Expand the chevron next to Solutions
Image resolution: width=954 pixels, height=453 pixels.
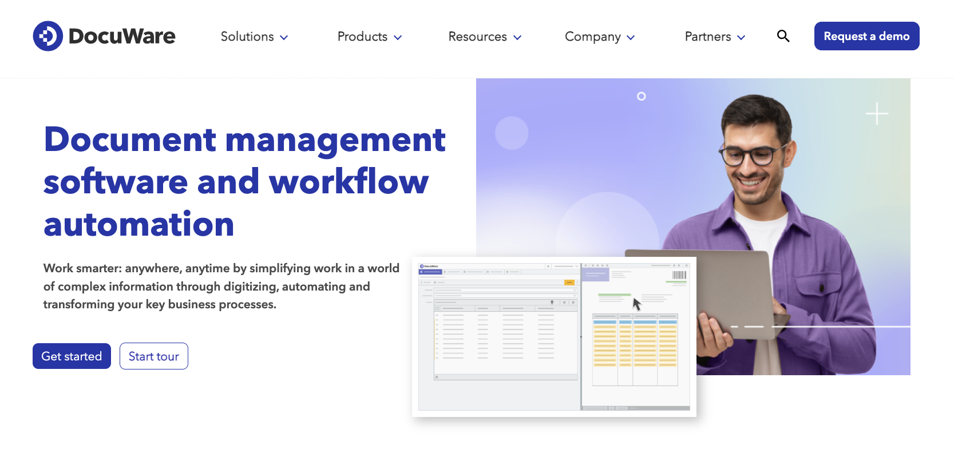point(284,38)
